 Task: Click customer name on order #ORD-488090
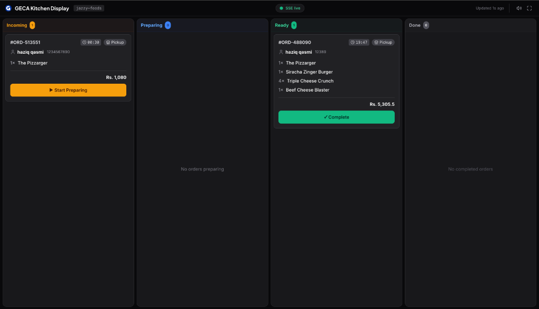click(x=298, y=52)
